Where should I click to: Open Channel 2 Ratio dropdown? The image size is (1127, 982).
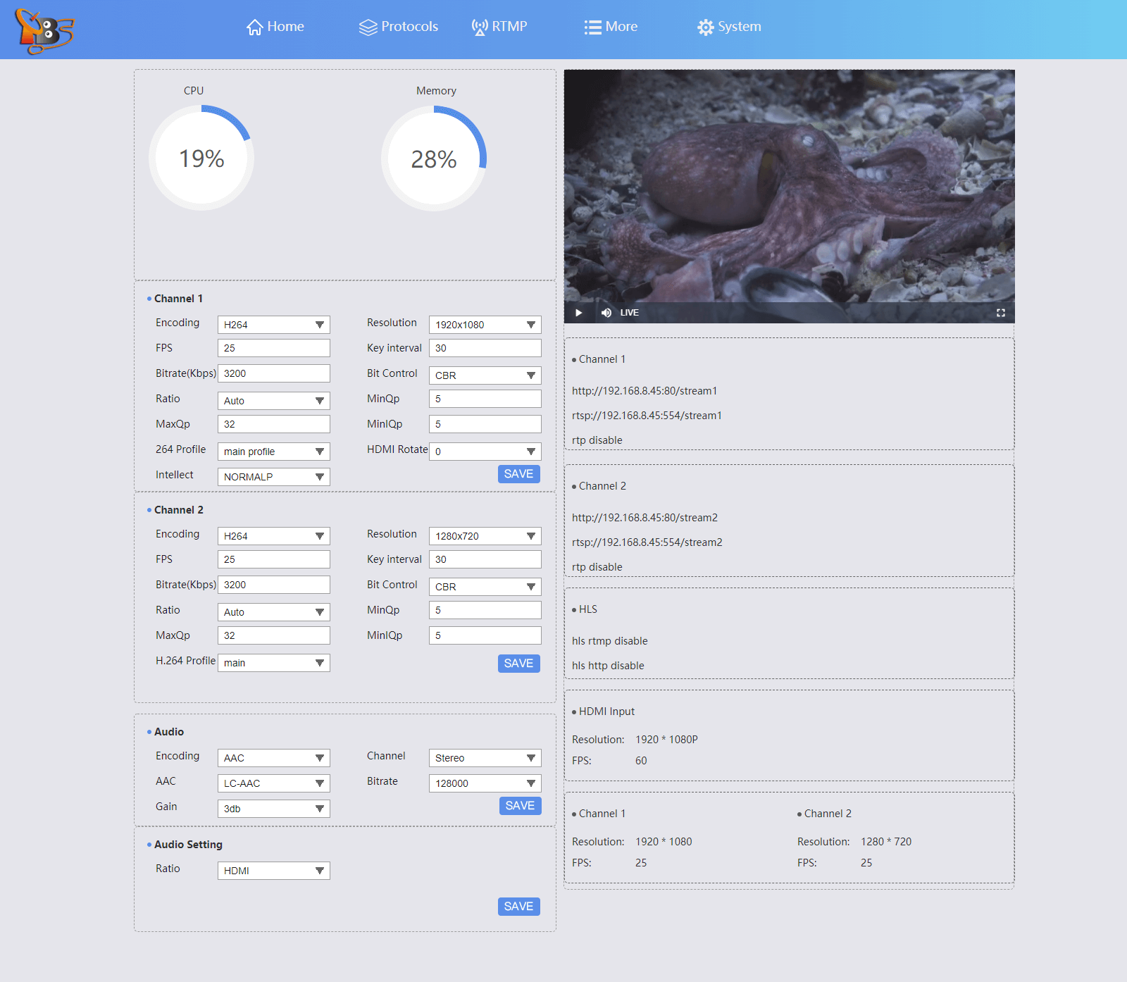pos(274,612)
